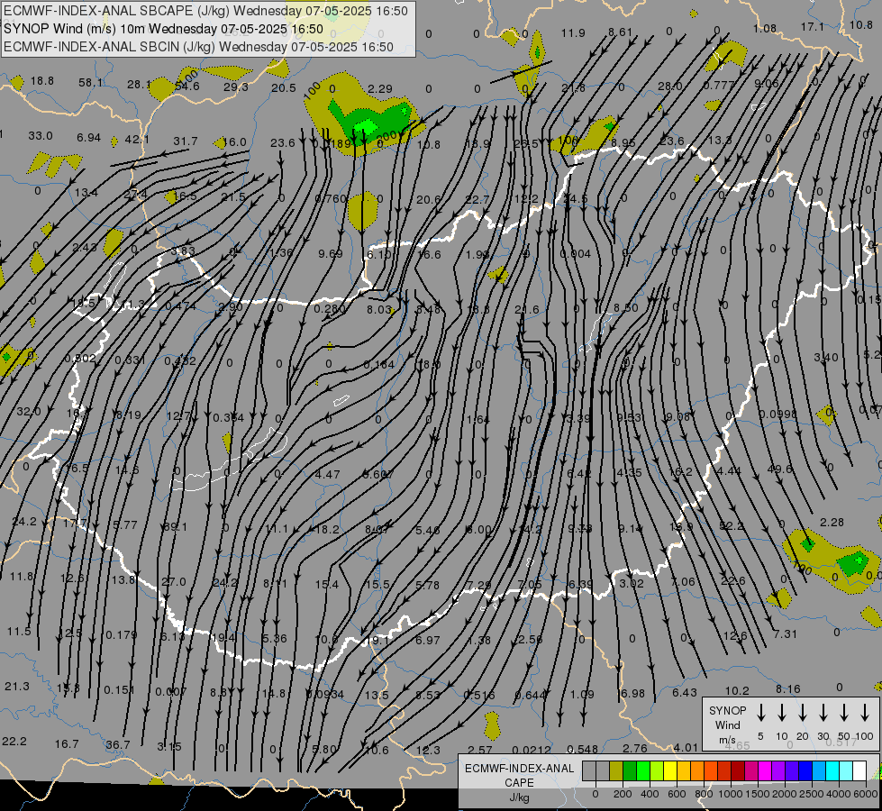Click the 3.40 value on the map

(x=826, y=357)
